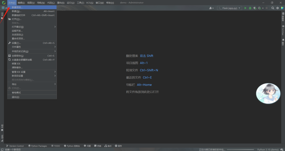The width and height of the screenshot is (285, 151).
Task: Toggle Power Save mode (省电模式)
Action: (16, 92)
